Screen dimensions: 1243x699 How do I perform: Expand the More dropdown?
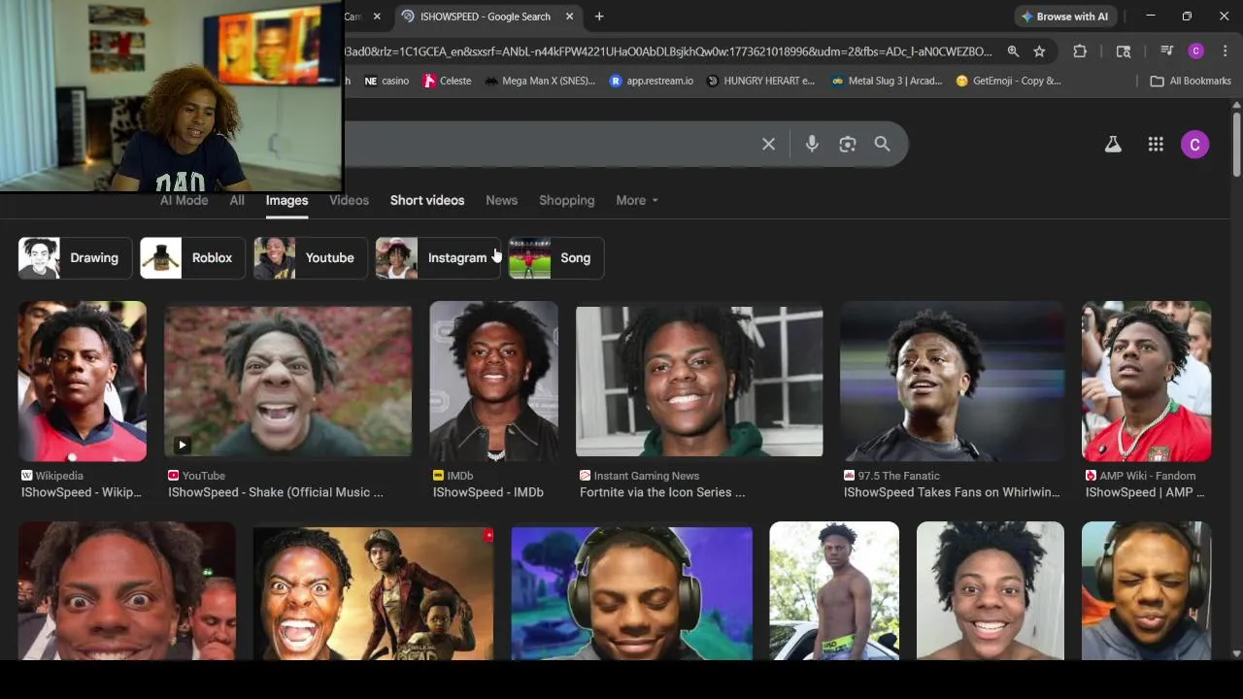click(x=637, y=200)
